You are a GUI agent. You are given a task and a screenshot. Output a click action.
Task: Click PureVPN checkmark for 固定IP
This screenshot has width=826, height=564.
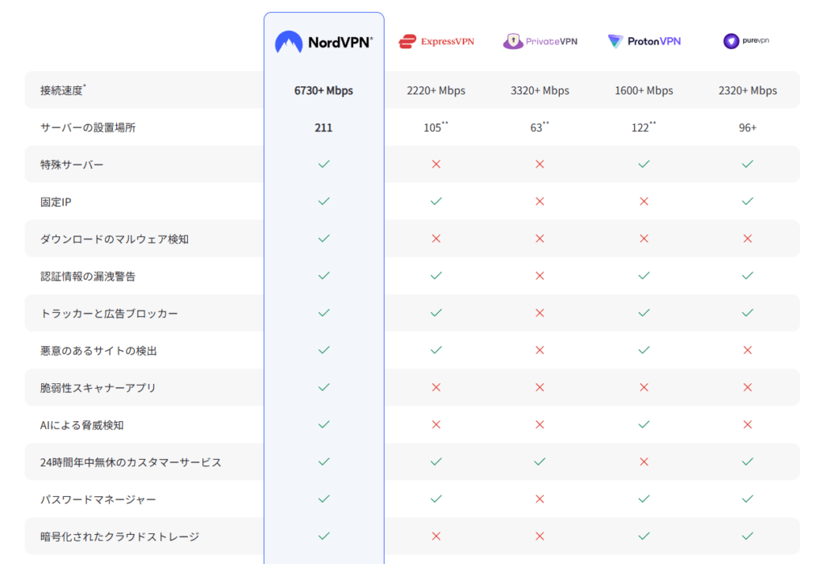(x=748, y=202)
